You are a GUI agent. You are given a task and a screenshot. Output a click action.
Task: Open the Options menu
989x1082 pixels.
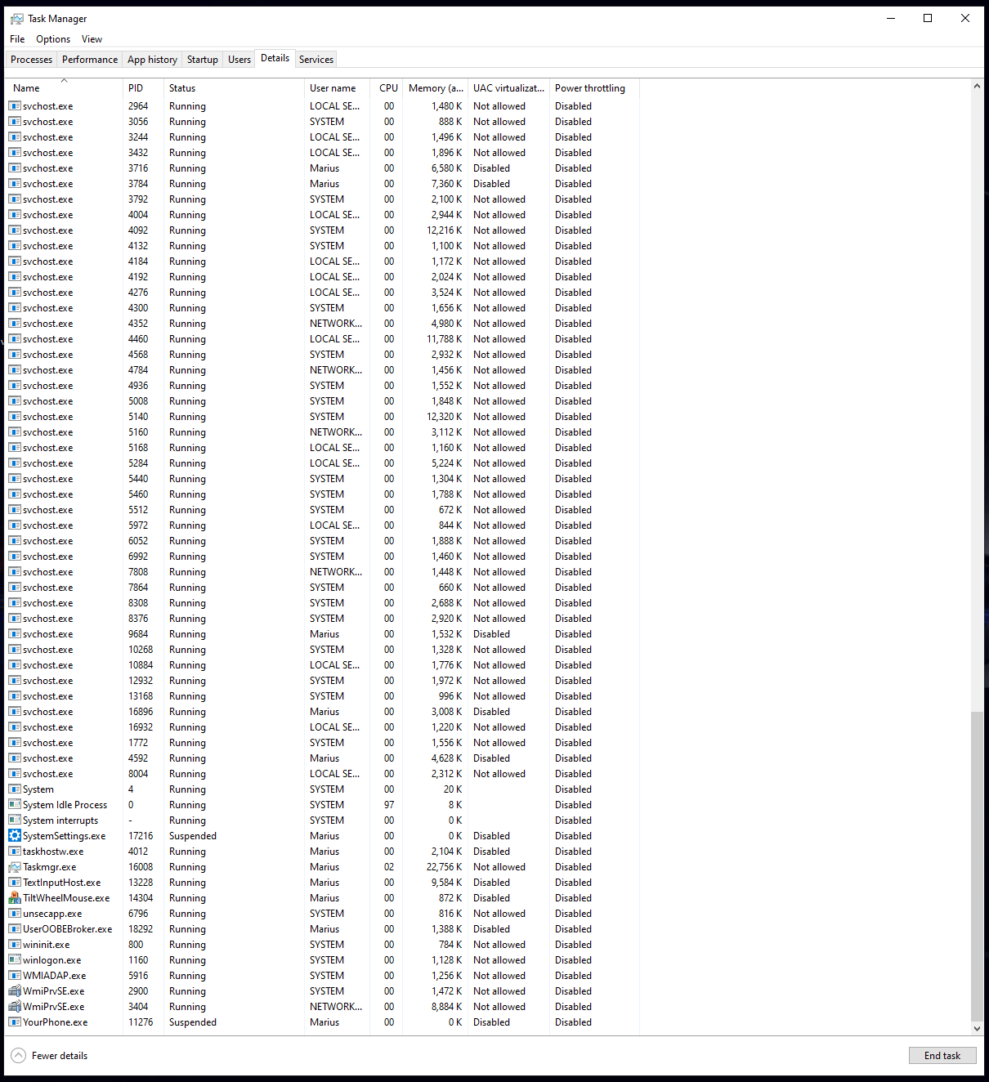pos(53,39)
